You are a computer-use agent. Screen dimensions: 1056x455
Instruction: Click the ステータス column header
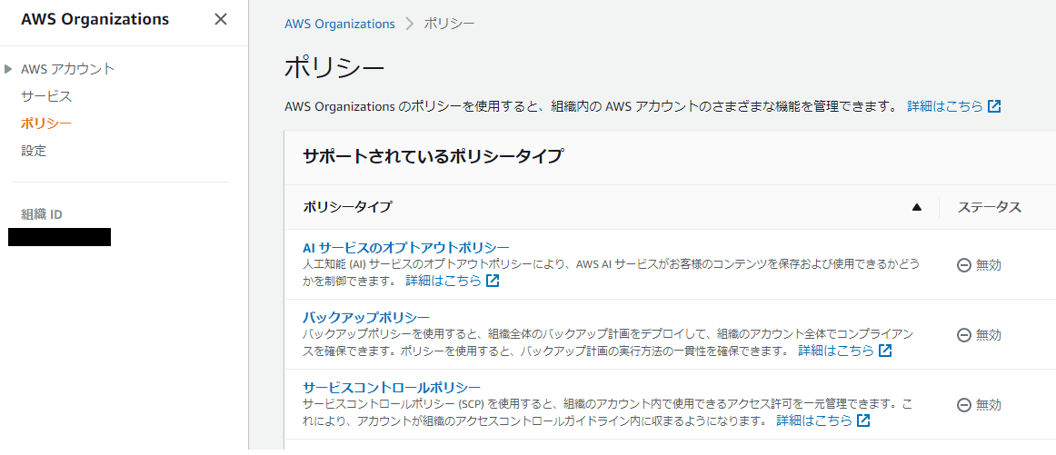(x=990, y=207)
